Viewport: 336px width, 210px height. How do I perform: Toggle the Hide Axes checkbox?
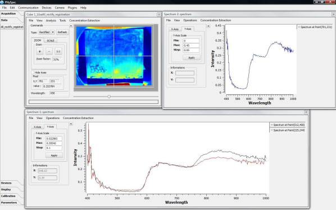tap(33, 72)
